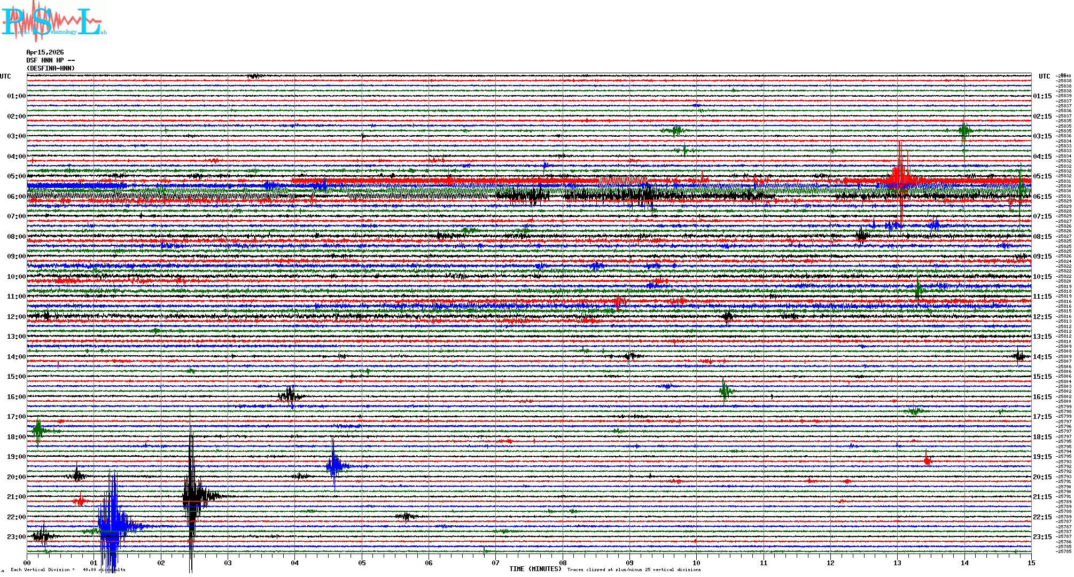Click the Apr15,2026 date label
Image resolution: width=1074 pixels, height=577 pixels.
pyautogui.click(x=45, y=52)
